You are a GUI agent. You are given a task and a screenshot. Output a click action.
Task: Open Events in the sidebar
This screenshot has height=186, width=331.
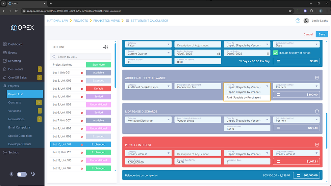coord(13,53)
